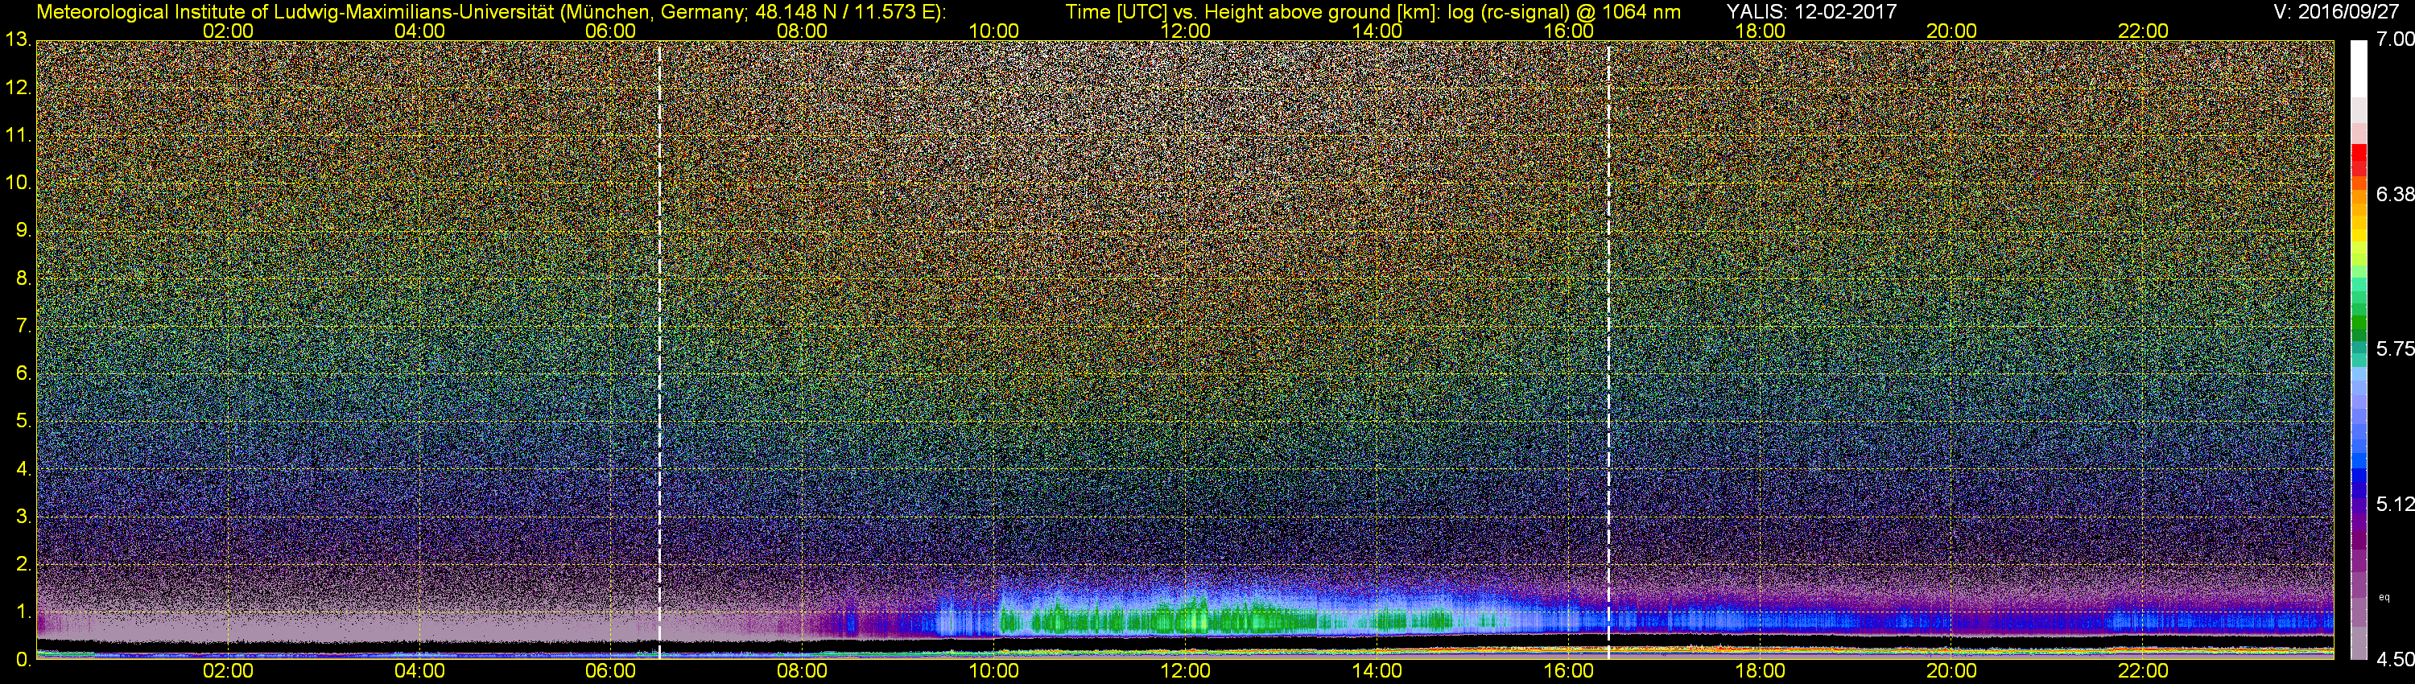Click the 5 km height axis label

[22, 422]
